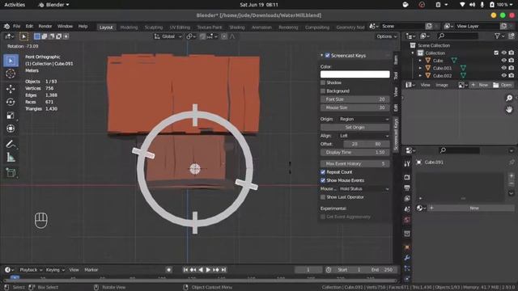Screen dimensions: 518x291
Task: Enable the Background checkbox
Action: pyautogui.click(x=323, y=91)
